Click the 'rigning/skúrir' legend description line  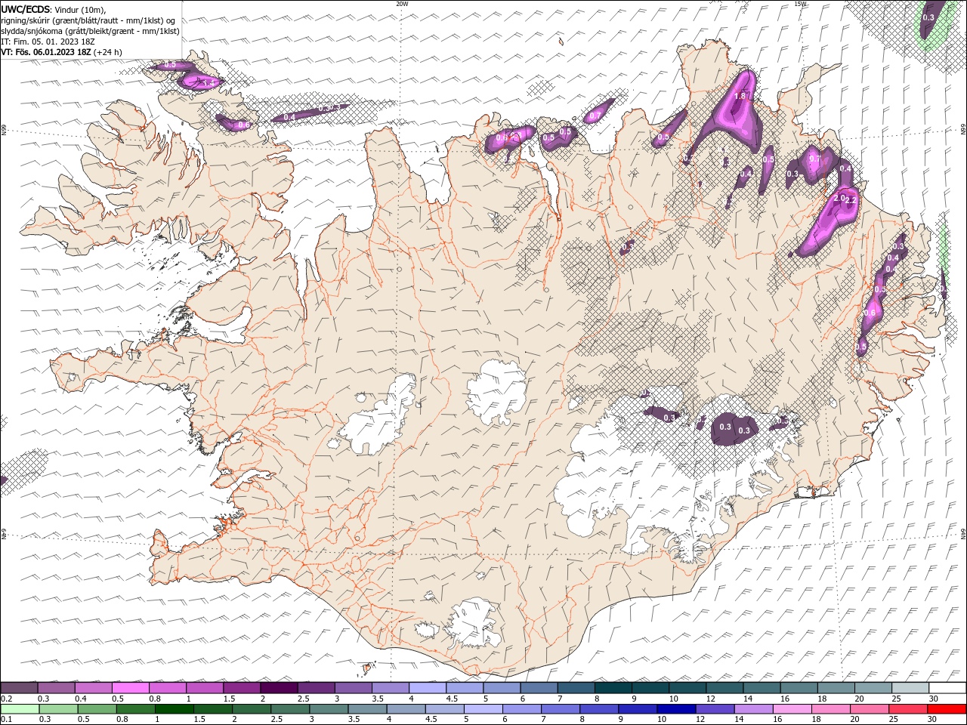click(x=89, y=20)
